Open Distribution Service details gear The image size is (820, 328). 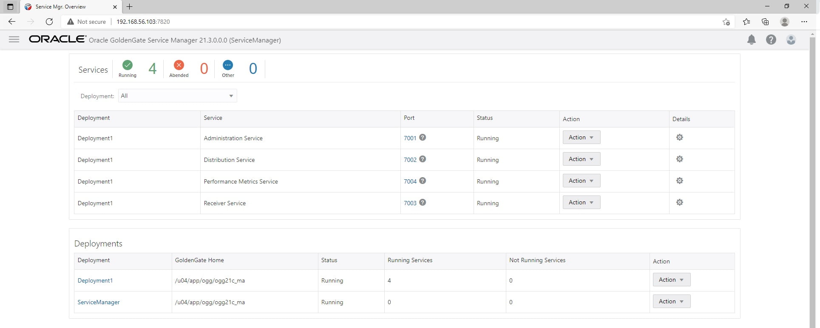point(680,159)
